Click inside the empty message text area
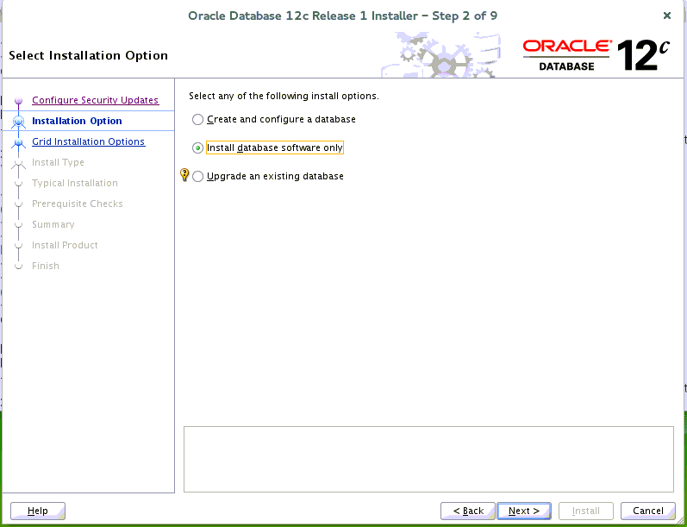 (x=428, y=459)
